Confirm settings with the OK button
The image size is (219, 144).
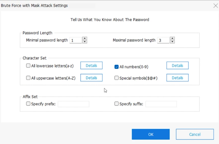click(x=151, y=134)
